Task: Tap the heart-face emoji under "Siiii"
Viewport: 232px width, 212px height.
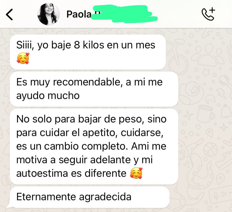Action: tap(23, 58)
